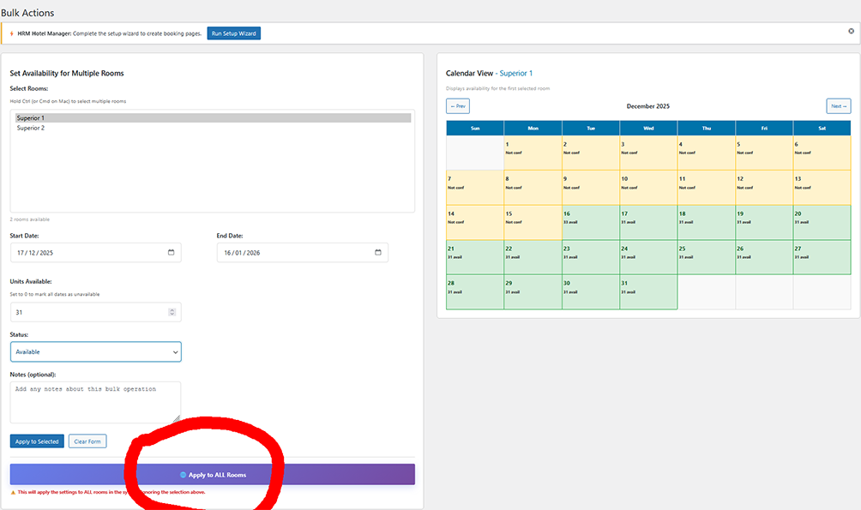Open the End Date calendar picker icon
The width and height of the screenshot is (861, 510).
click(378, 253)
